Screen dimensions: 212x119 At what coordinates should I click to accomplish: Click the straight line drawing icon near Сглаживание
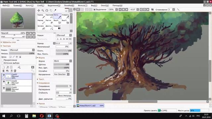point(178,10)
